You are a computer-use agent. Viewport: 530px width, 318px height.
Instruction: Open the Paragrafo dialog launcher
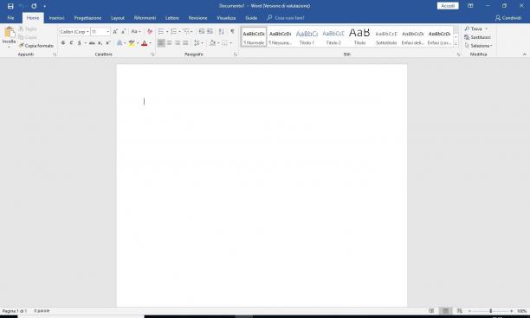point(236,54)
